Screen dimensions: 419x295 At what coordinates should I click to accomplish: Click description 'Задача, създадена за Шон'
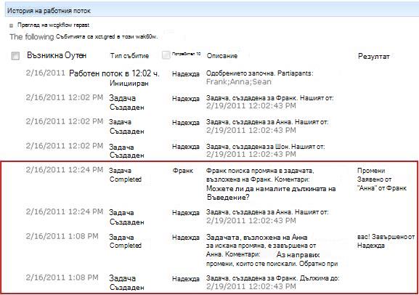point(248,147)
